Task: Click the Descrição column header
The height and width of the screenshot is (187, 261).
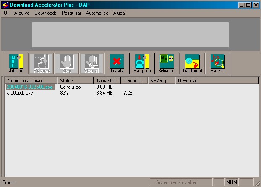Action: (217, 81)
